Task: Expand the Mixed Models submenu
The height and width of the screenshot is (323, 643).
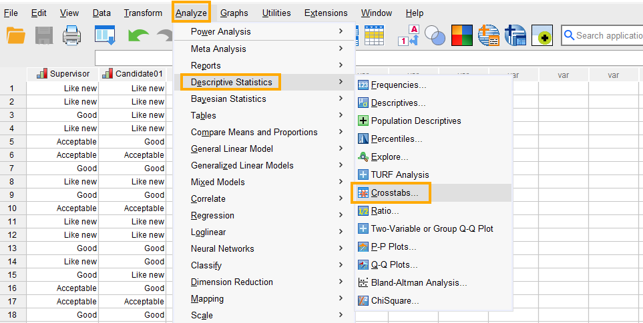Action: [264, 182]
